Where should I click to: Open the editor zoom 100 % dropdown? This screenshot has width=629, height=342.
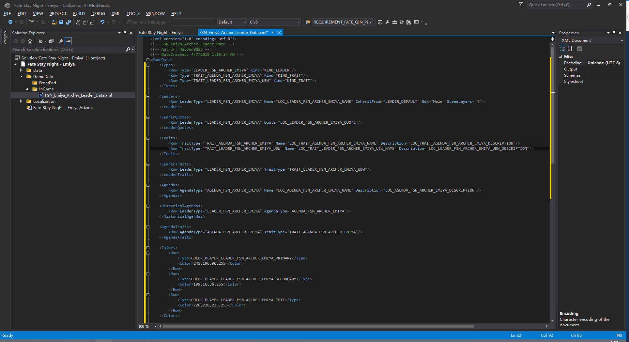pyautogui.click(x=155, y=326)
